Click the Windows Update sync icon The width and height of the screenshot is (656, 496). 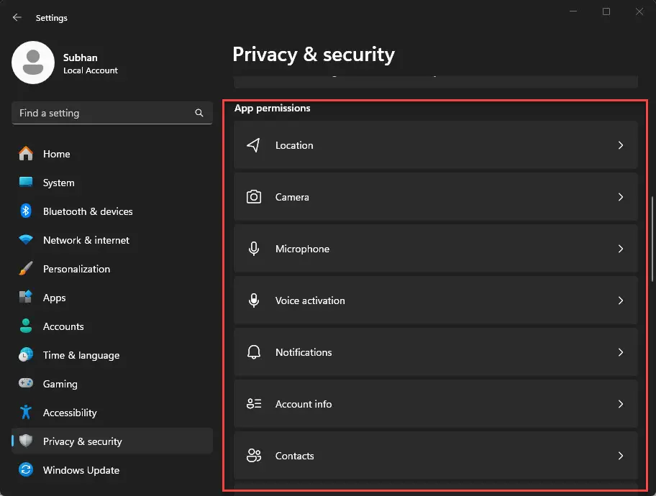tap(26, 469)
